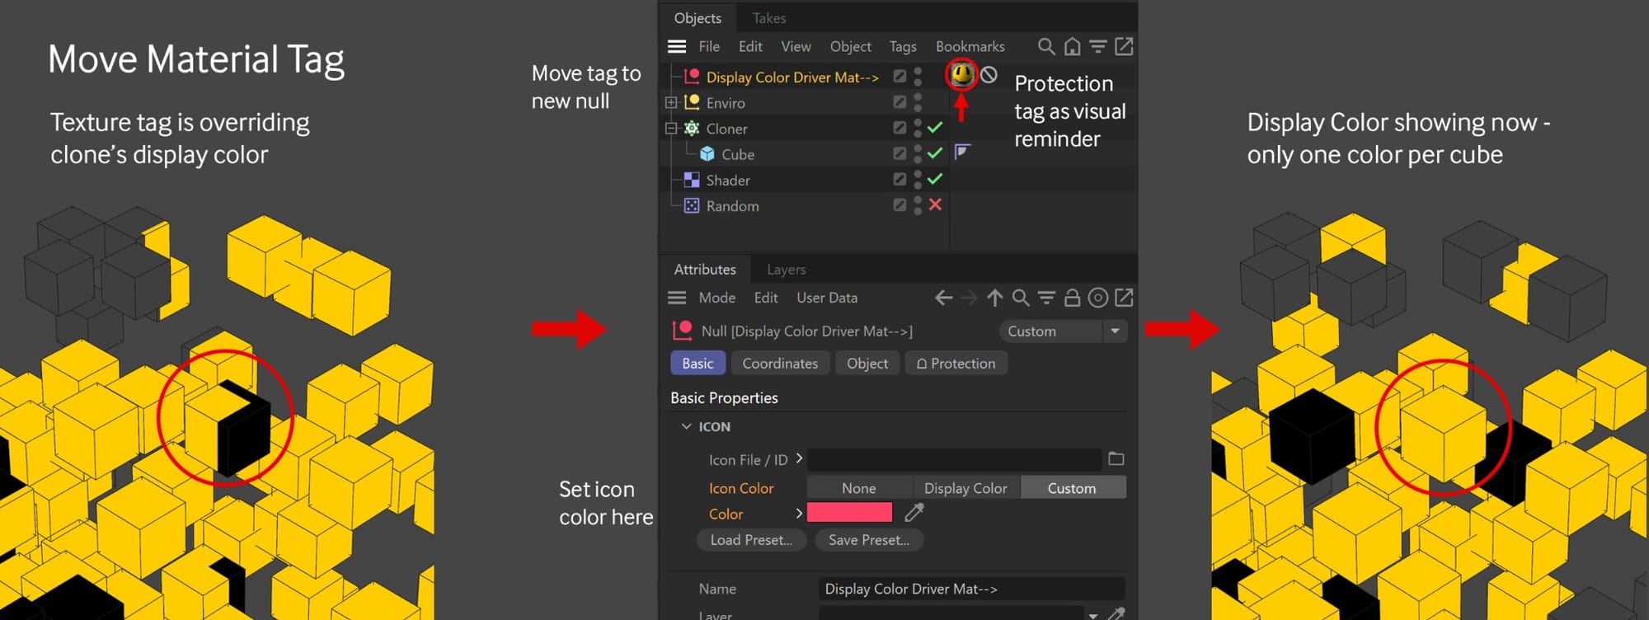This screenshot has width=1649, height=620.
Task: Pop out the Objects manager into new window
Action: click(x=1124, y=46)
